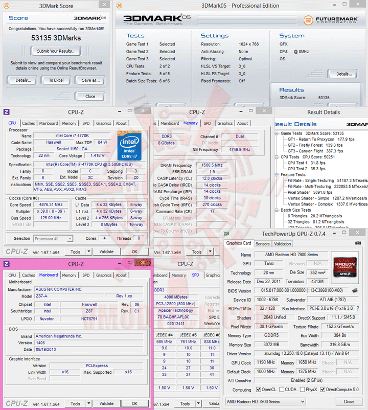368x410 pixels.
Task: Open About tab in Mainboard CPU-Z window
Action: tap(121, 275)
